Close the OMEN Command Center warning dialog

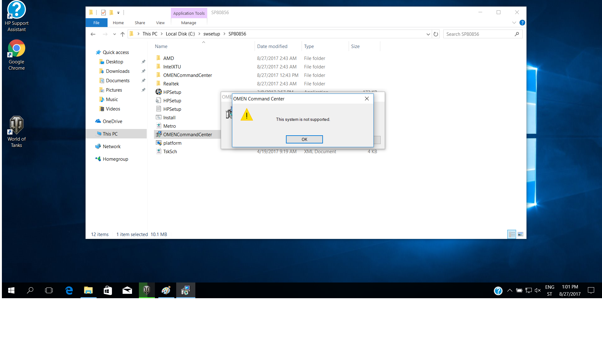point(367,99)
